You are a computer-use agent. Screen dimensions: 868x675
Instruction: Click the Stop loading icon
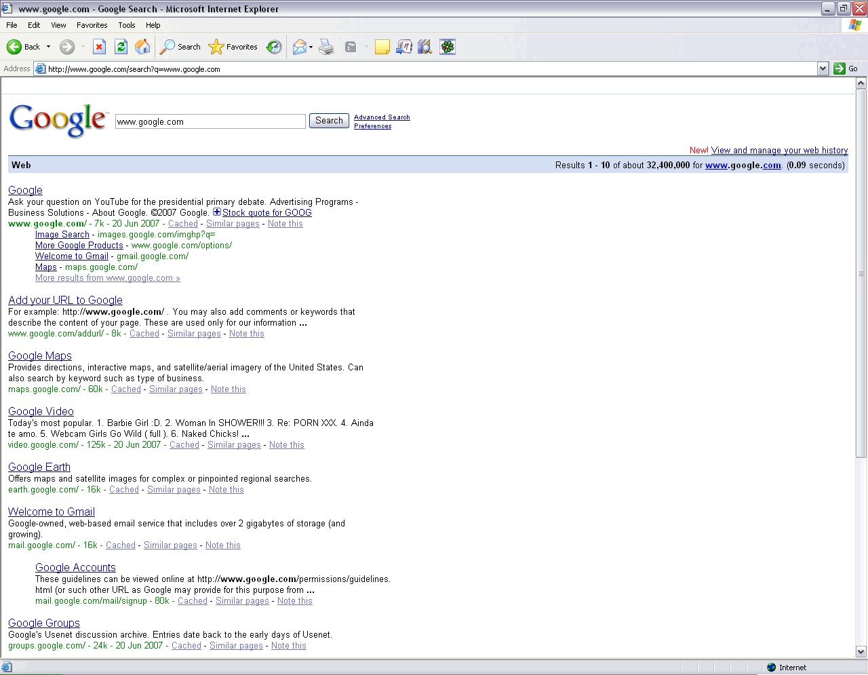(100, 47)
